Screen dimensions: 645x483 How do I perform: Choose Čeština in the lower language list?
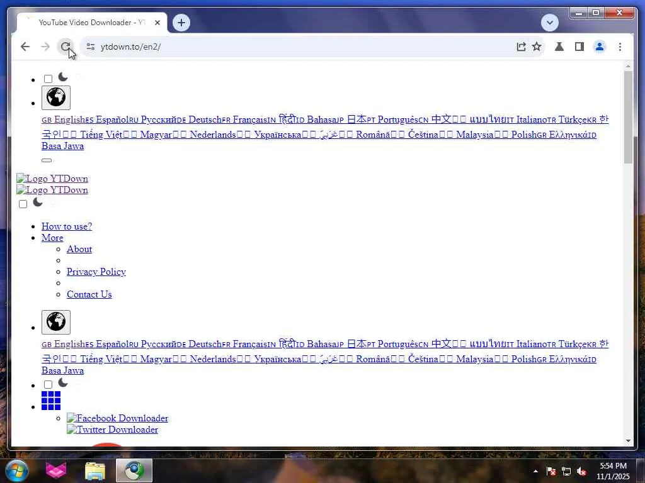(423, 359)
